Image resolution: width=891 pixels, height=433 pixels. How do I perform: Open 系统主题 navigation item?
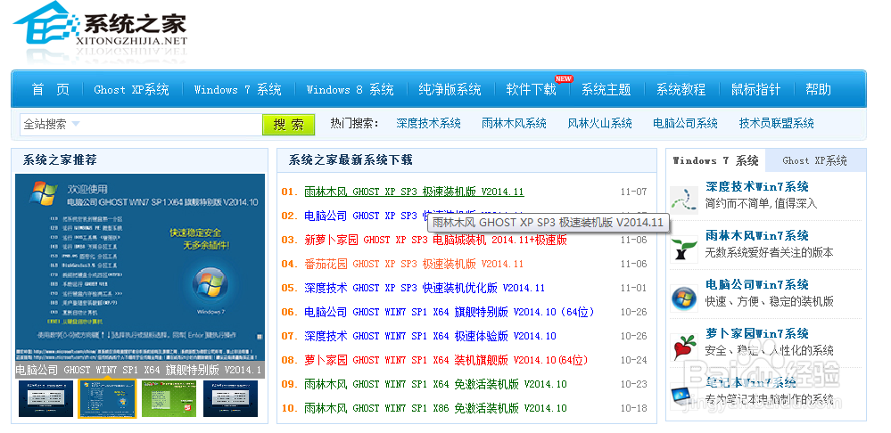point(606,90)
